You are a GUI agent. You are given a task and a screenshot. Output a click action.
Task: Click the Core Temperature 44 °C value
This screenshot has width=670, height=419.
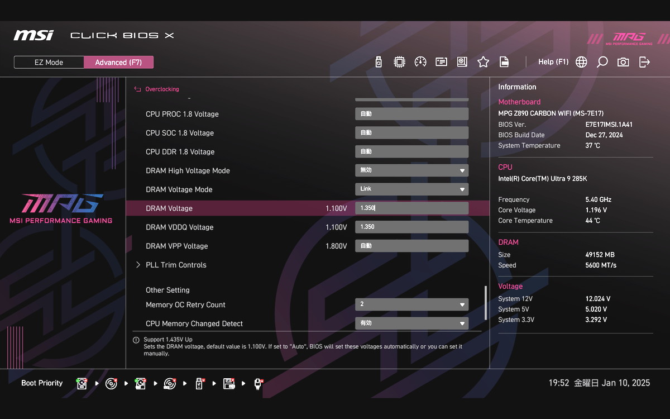click(593, 221)
